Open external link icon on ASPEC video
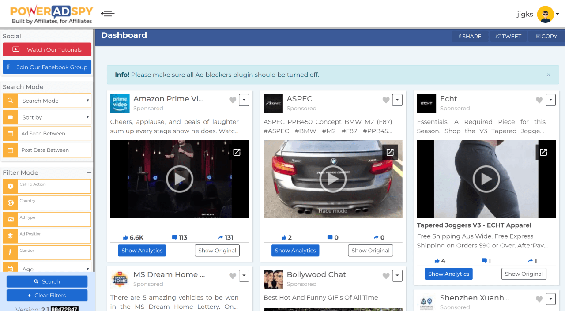This screenshot has height=311, width=565. [390, 152]
